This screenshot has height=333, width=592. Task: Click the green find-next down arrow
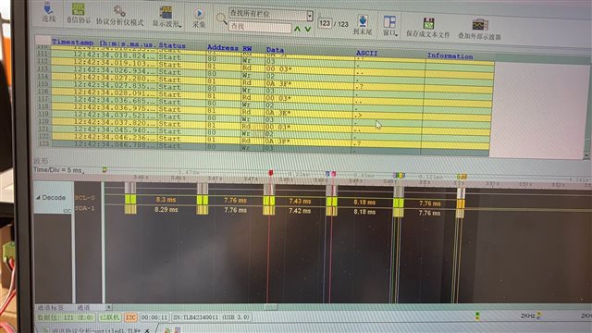308,29
